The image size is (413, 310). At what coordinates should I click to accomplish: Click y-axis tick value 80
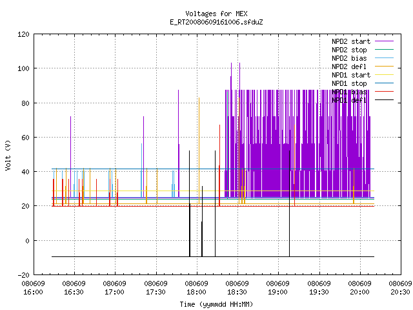tap(25, 103)
